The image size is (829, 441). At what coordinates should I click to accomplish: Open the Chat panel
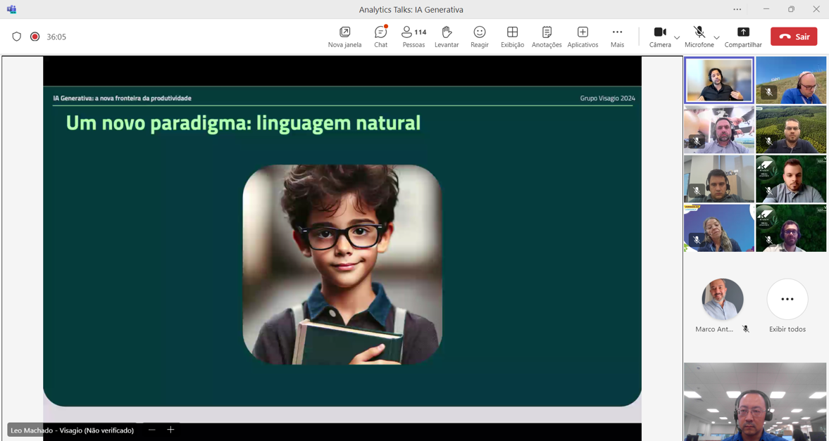click(380, 37)
